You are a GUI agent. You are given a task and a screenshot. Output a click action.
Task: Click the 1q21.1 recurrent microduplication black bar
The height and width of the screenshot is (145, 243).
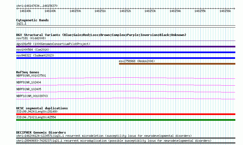coord(126,143)
